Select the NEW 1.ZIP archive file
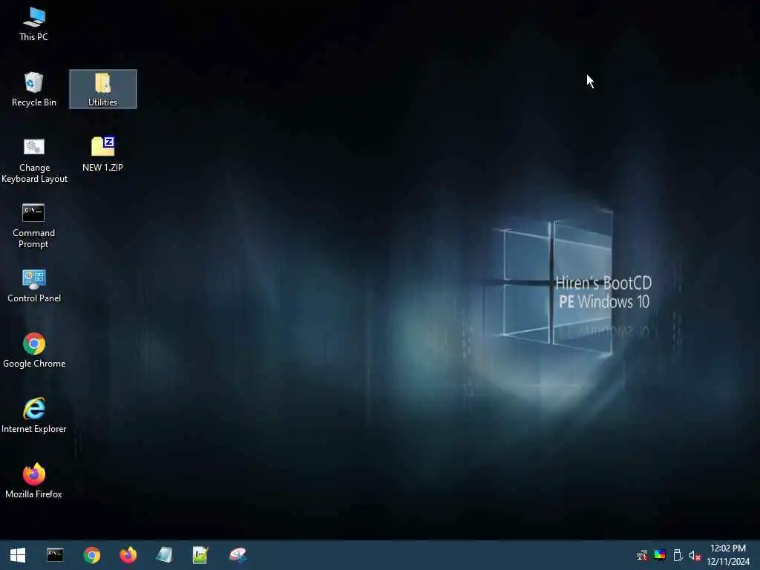The image size is (760, 570). (102, 154)
